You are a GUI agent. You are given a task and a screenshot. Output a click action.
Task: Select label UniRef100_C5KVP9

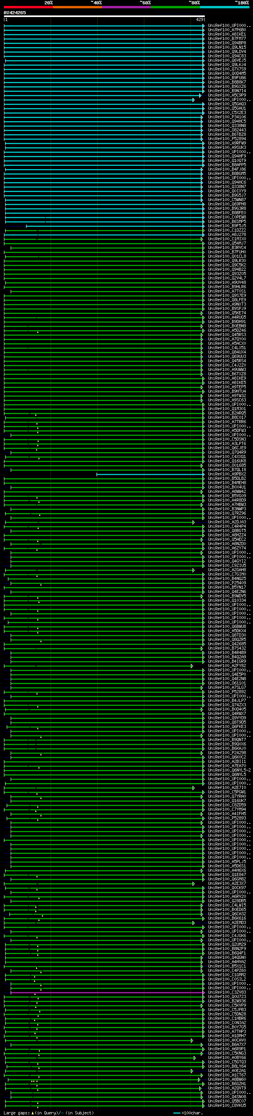[227, 1005]
